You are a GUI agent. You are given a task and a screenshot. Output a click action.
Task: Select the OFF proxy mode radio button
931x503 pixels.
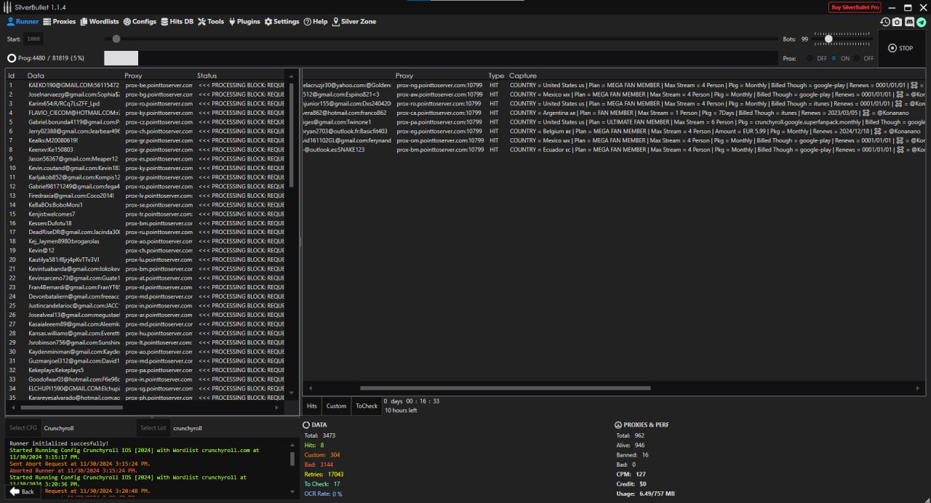pyautogui.click(x=858, y=58)
